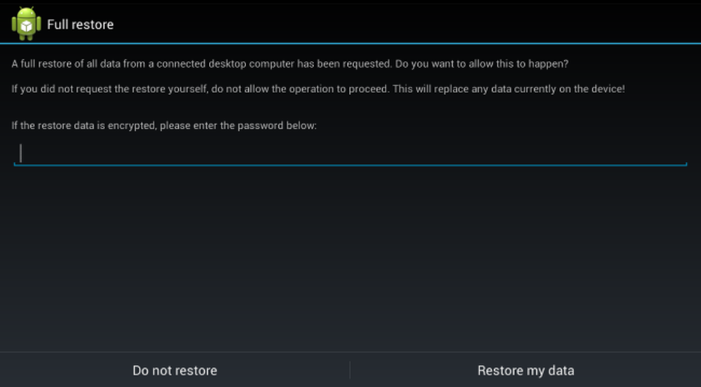
Task: Decline with the "Do not restore" button
Action: (x=175, y=370)
